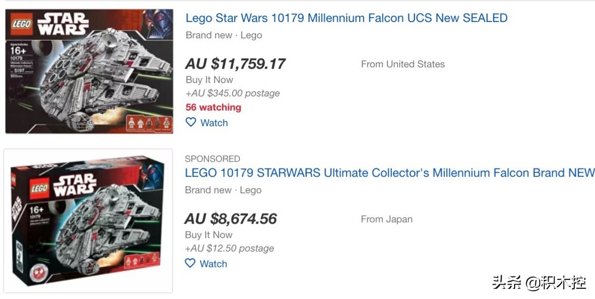Click the 'From United States' location text

(403, 64)
